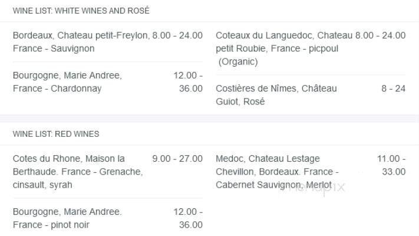Click the Rosé price 8 - 24
This screenshot has height=236, width=419.
pos(393,88)
